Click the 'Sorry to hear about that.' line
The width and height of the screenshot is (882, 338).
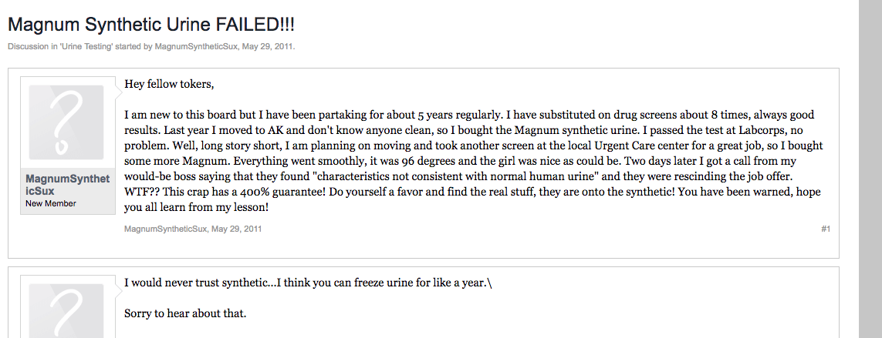point(184,313)
